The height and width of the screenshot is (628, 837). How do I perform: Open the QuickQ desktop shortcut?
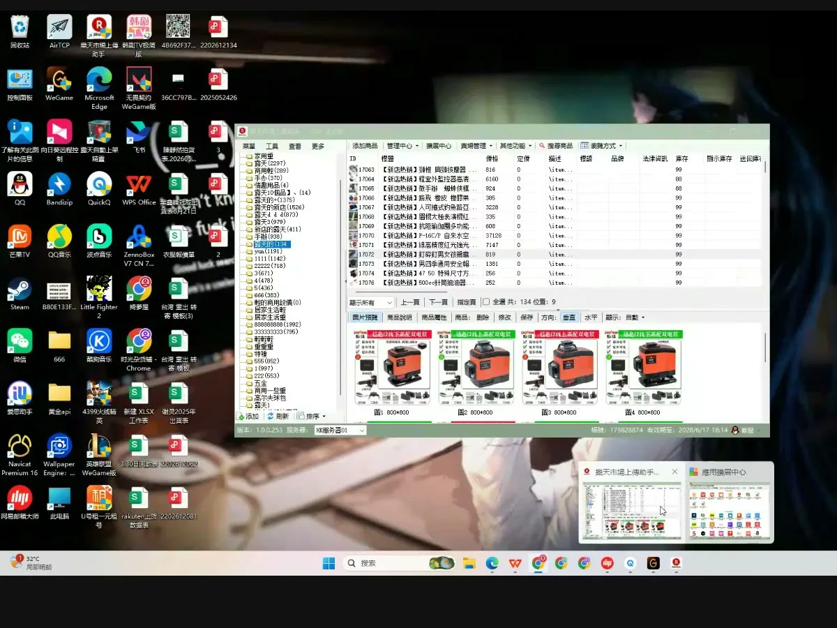[99, 189]
